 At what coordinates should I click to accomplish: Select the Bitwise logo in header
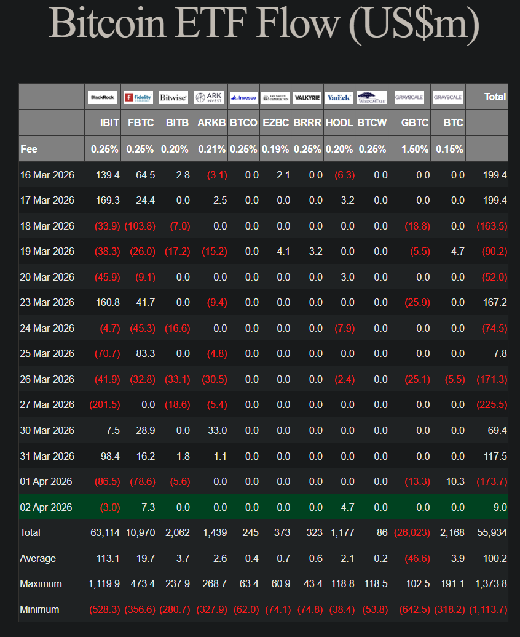(173, 97)
